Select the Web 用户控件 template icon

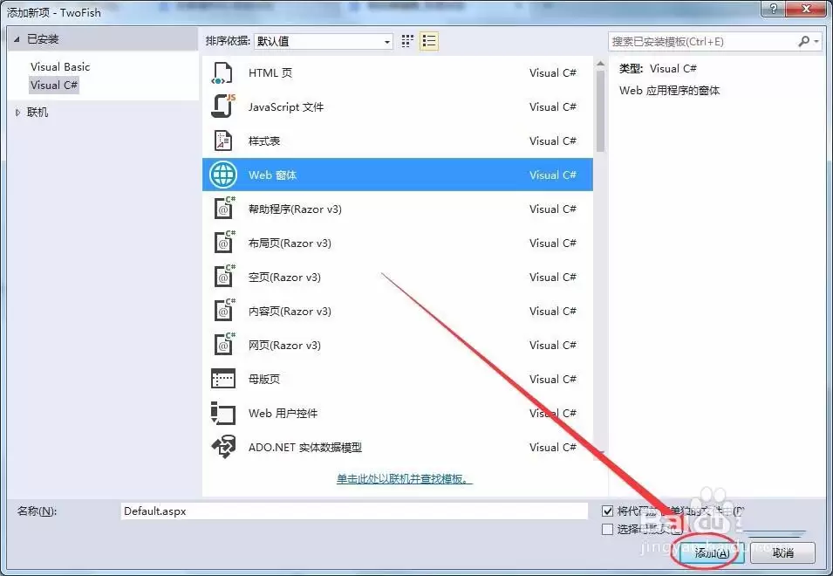[x=222, y=413]
